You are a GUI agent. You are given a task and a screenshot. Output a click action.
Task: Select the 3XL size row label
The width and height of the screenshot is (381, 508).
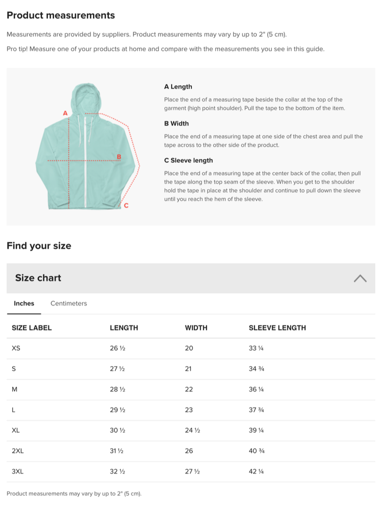[18, 472]
